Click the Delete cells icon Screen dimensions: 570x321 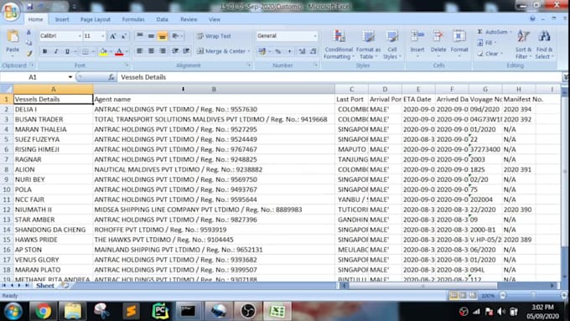[438, 36]
